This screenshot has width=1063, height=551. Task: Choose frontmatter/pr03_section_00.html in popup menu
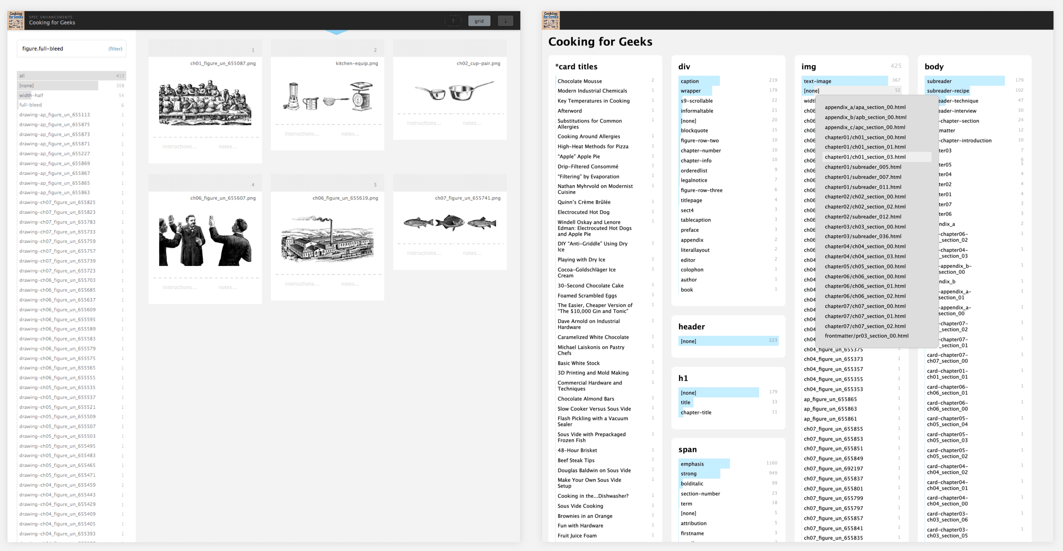tap(866, 336)
